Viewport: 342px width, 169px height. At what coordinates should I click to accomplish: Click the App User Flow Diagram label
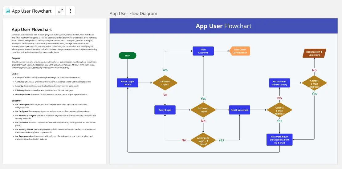click(x=133, y=14)
